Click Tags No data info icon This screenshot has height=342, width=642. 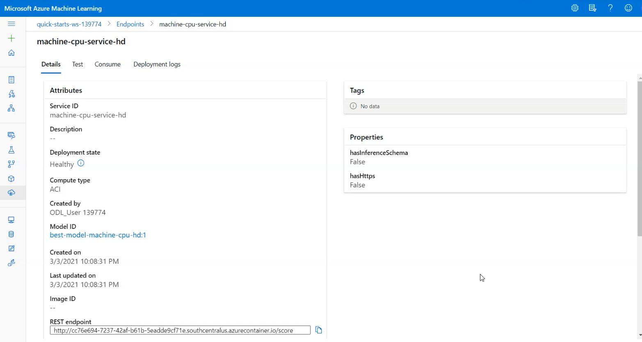point(353,106)
